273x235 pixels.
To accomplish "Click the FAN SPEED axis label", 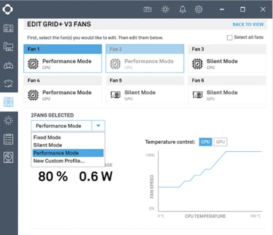I will [x=152, y=187].
